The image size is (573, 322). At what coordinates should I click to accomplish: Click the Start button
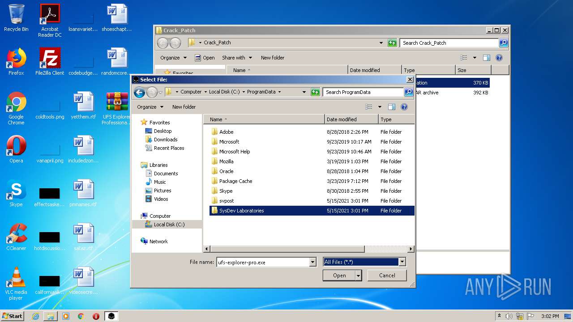(x=13, y=316)
